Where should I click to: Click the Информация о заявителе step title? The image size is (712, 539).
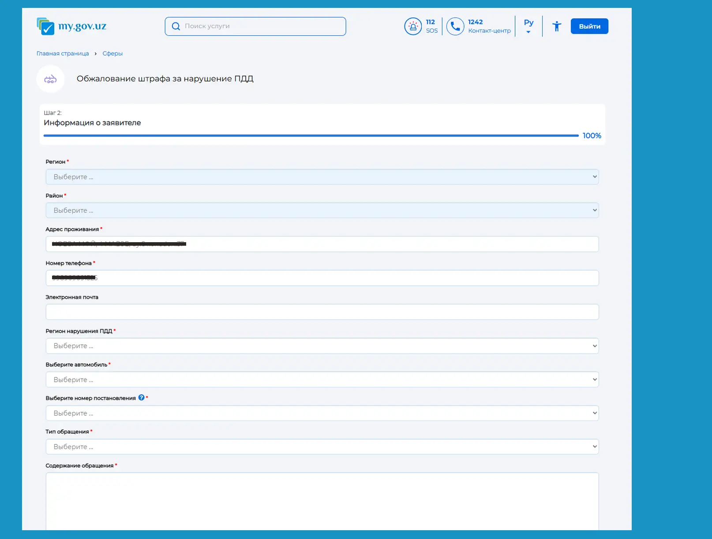[92, 123]
